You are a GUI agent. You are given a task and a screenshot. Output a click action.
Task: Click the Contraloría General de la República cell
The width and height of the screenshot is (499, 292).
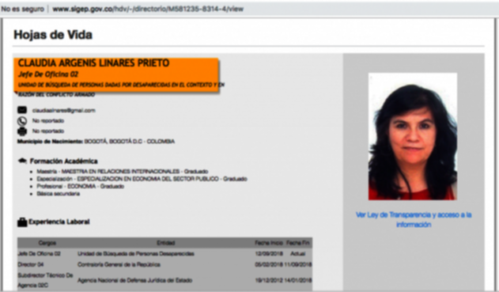click(x=119, y=264)
